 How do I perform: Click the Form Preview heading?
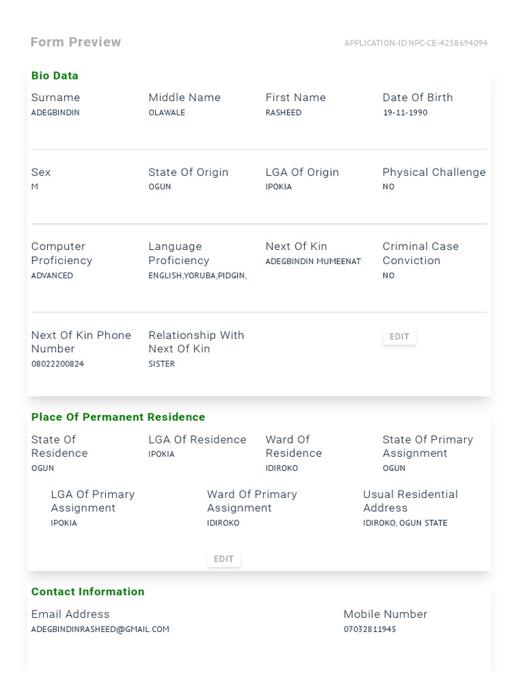[76, 42]
